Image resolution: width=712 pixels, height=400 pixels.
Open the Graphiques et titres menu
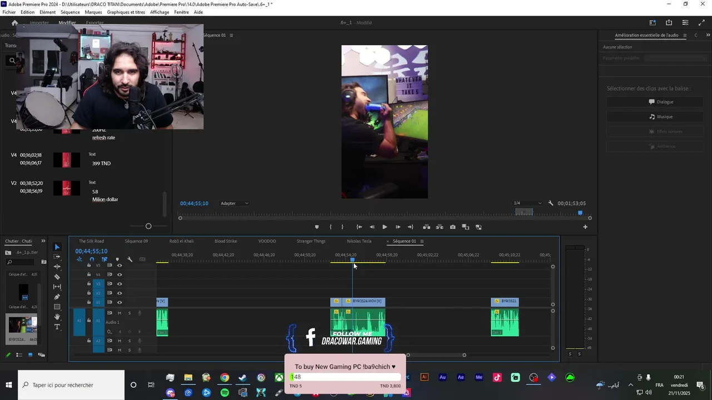[126, 12]
